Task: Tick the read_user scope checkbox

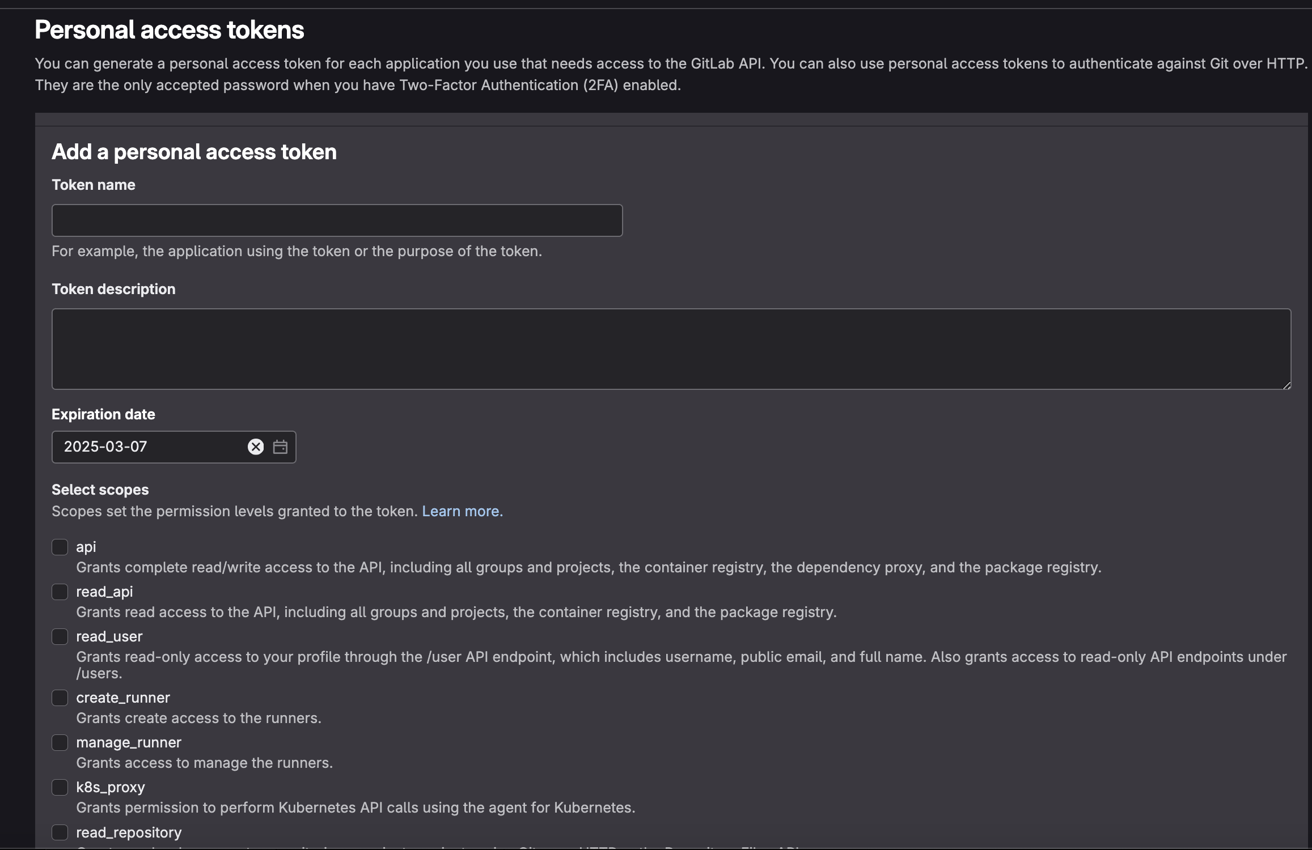Action: tap(60, 636)
